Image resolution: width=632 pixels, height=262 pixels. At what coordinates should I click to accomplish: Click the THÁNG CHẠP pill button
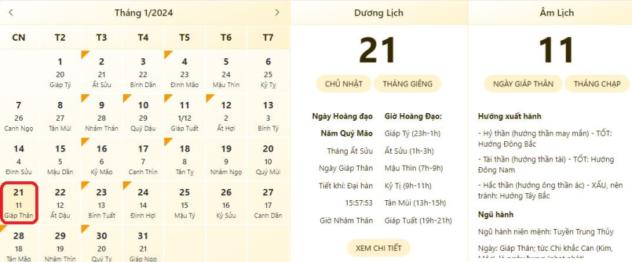[x=597, y=84]
